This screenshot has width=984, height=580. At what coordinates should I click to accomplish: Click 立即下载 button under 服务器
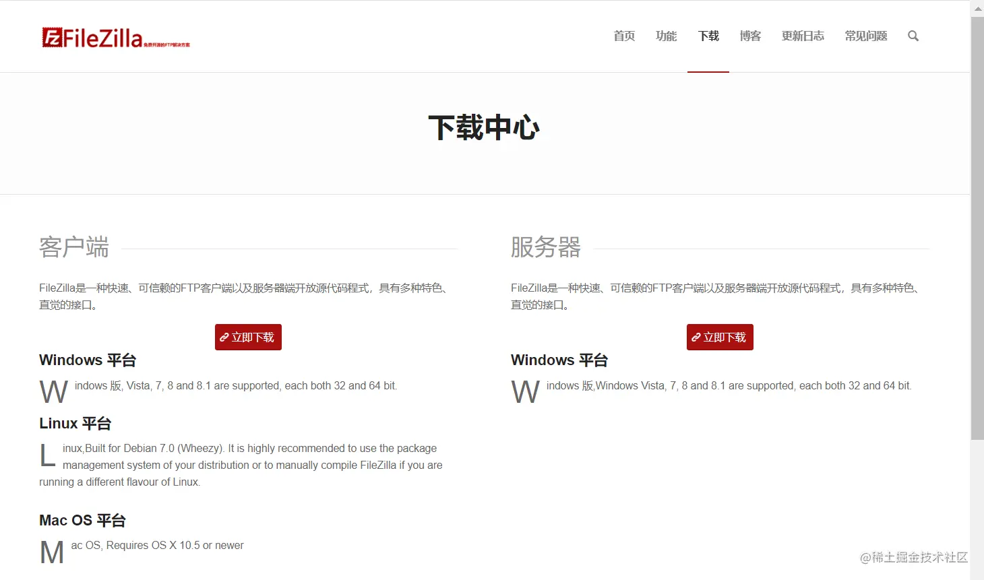point(720,337)
